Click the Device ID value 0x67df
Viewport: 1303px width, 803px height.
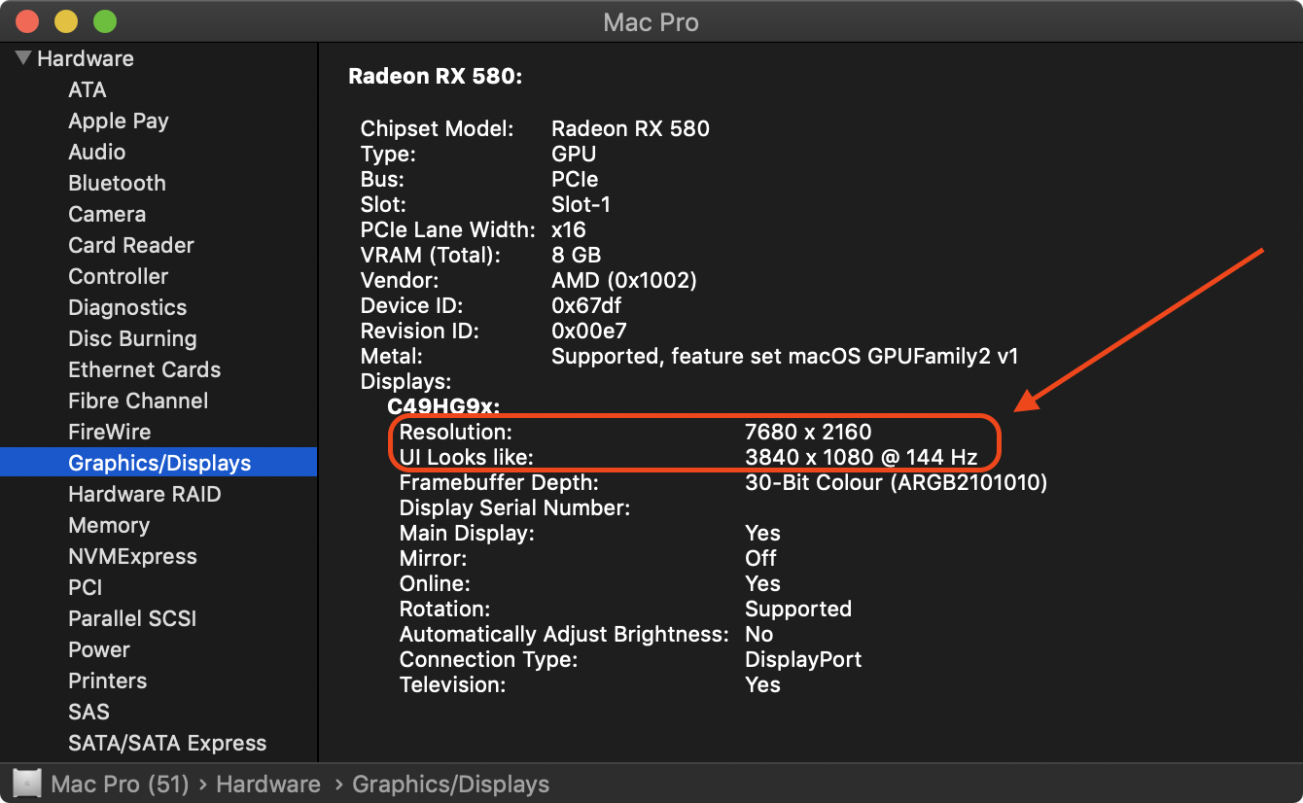586,305
